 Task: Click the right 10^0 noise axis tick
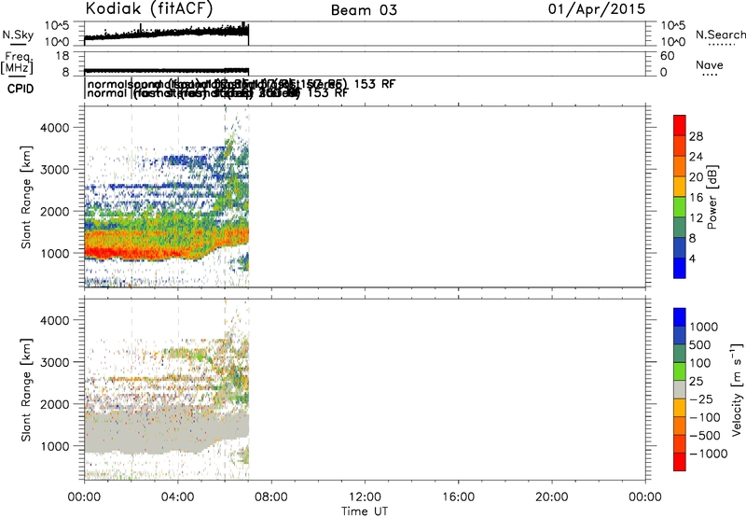pyautogui.click(x=672, y=42)
